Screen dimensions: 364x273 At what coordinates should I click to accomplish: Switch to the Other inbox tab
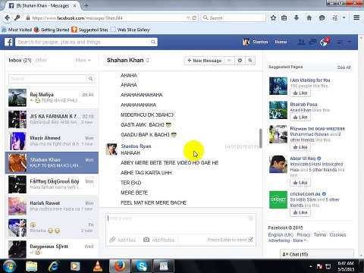[41, 60]
